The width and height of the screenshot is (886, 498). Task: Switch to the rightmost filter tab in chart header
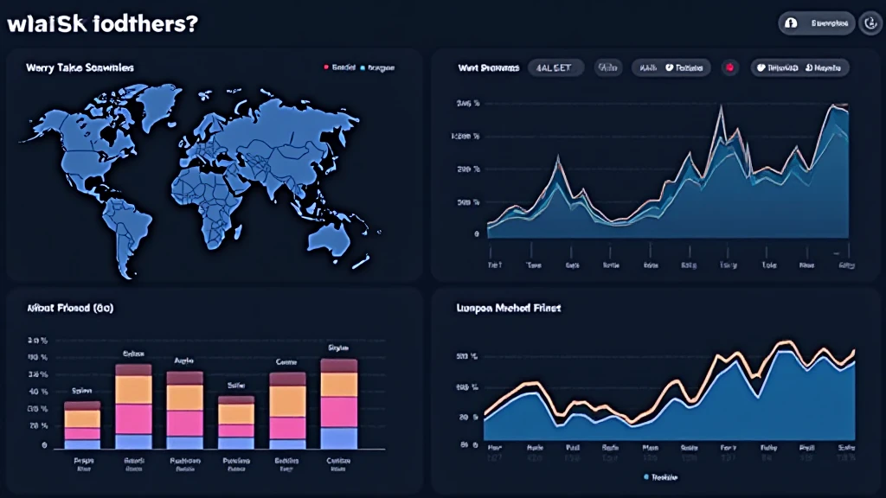[x=799, y=67]
